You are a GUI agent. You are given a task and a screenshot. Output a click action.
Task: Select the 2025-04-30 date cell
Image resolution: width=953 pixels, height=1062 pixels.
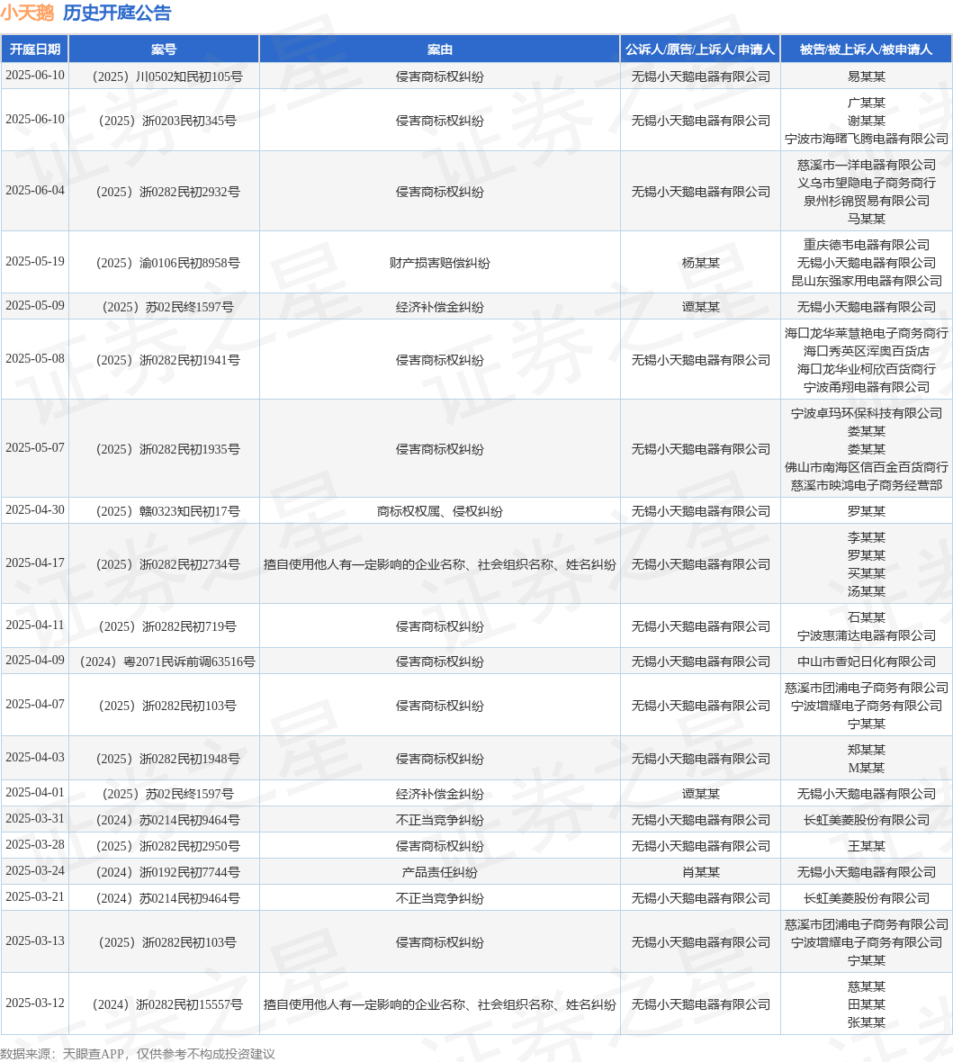click(x=35, y=510)
